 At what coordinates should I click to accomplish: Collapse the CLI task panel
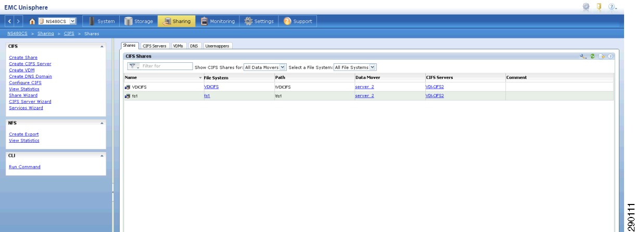tap(101, 155)
